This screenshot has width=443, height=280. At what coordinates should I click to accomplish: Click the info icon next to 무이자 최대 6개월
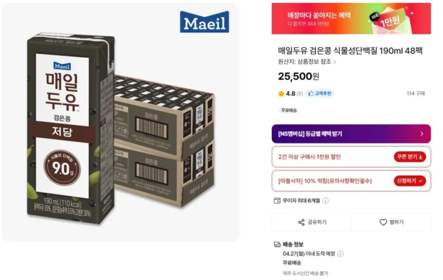point(325,201)
